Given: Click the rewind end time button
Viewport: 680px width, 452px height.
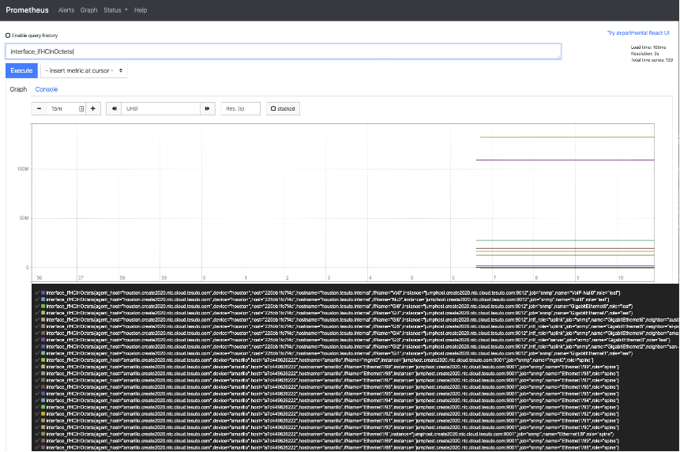Looking at the screenshot, I should click(x=114, y=108).
